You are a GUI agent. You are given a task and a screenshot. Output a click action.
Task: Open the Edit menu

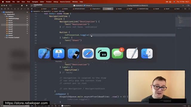18,2
